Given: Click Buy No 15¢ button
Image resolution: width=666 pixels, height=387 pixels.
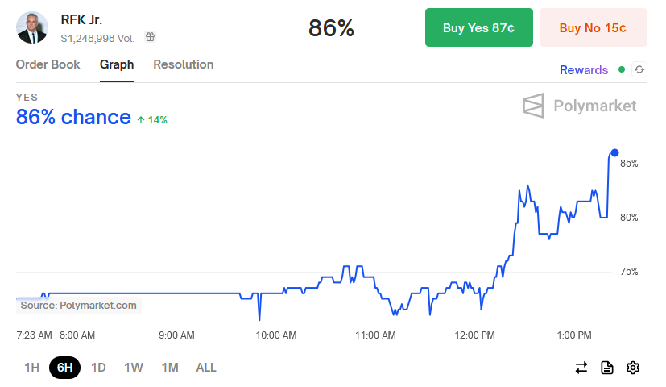Looking at the screenshot, I should (x=593, y=27).
